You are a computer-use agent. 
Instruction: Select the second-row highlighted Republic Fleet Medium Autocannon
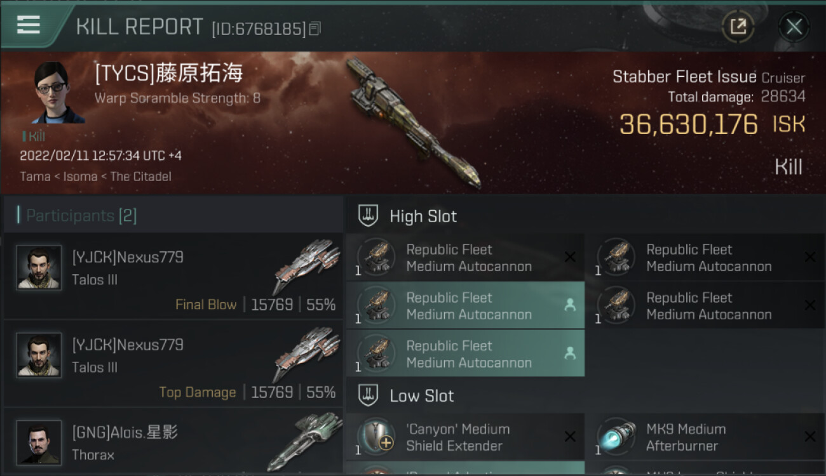pyautogui.click(x=465, y=306)
